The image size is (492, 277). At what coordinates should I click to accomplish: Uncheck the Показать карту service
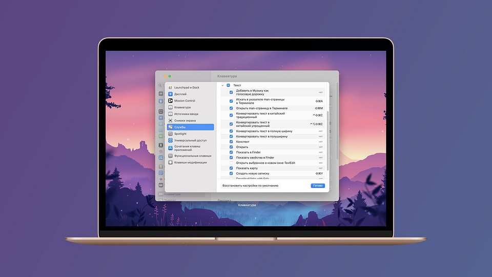tap(231, 168)
